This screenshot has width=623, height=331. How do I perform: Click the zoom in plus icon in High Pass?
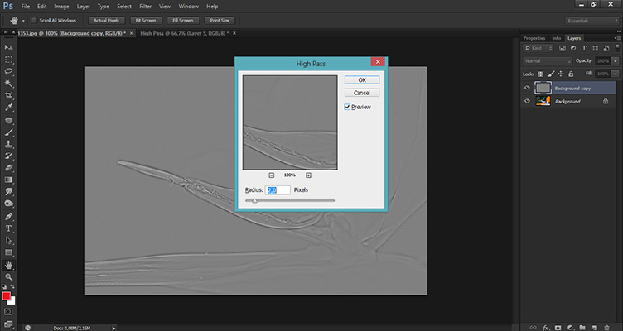(x=308, y=175)
